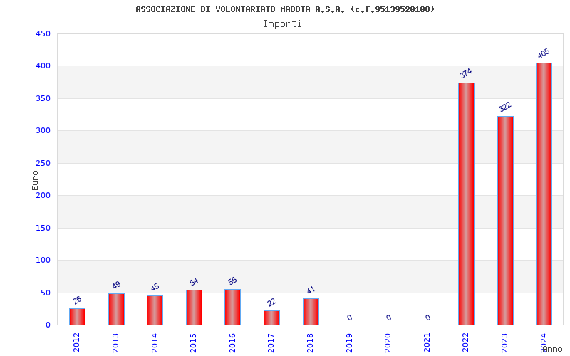This screenshot has width=570, height=356.
Task: Click the 2013 x-axis year label
Action: point(115,342)
